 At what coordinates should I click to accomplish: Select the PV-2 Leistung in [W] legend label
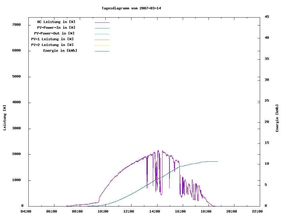[52, 45]
